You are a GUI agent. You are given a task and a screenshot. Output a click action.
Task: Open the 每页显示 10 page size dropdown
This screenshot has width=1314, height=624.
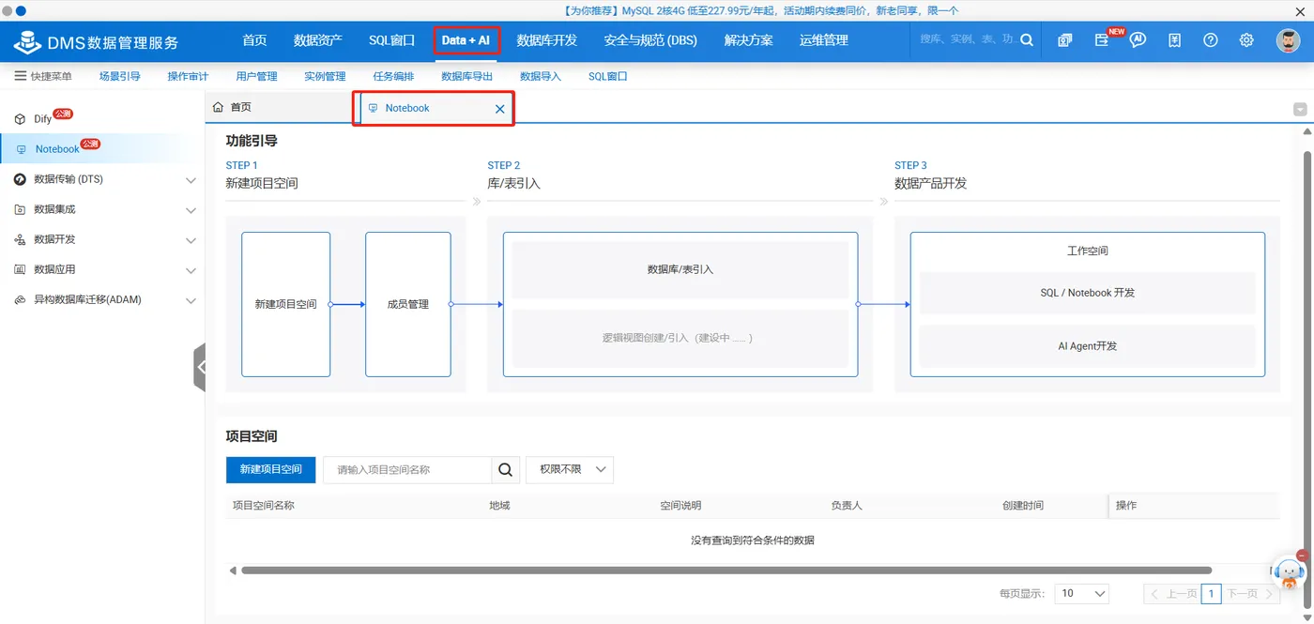1082,593
